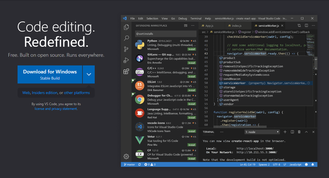Click the feedback smiley in status bar
Image resolution: width=329 pixels, height=178 pixels.
[306, 165]
